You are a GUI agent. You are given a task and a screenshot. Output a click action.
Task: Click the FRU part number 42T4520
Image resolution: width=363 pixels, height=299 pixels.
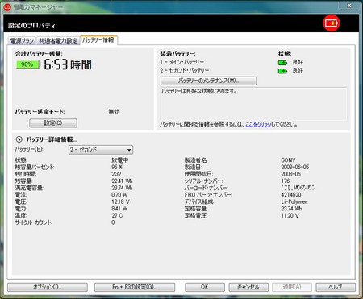(291, 195)
